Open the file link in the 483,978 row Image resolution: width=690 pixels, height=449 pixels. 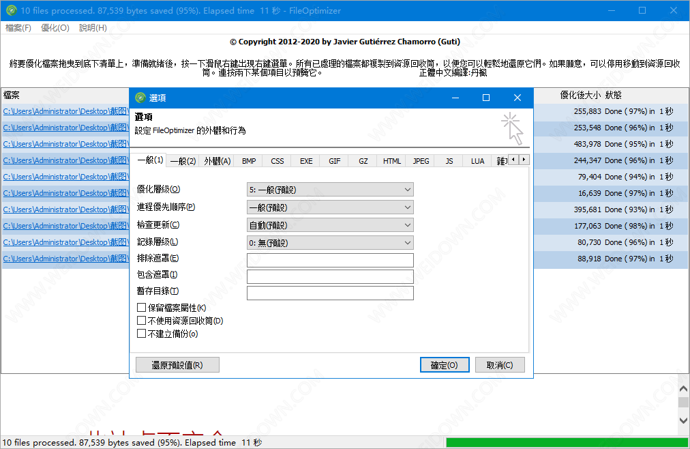65,144
